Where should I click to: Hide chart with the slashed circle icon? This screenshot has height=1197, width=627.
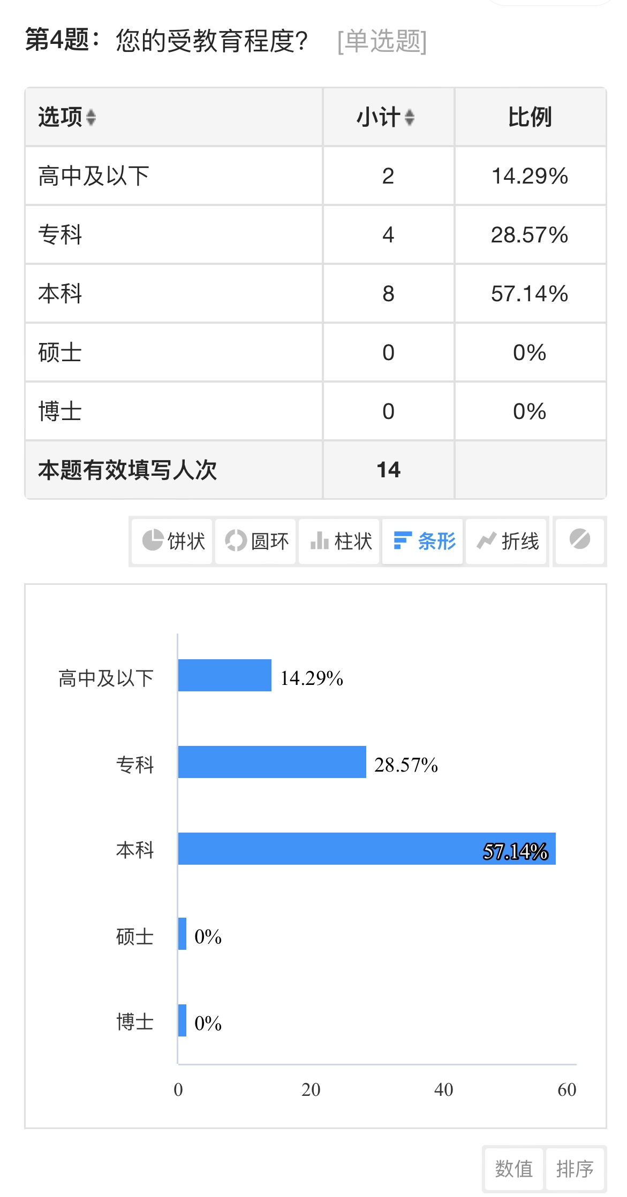[580, 540]
